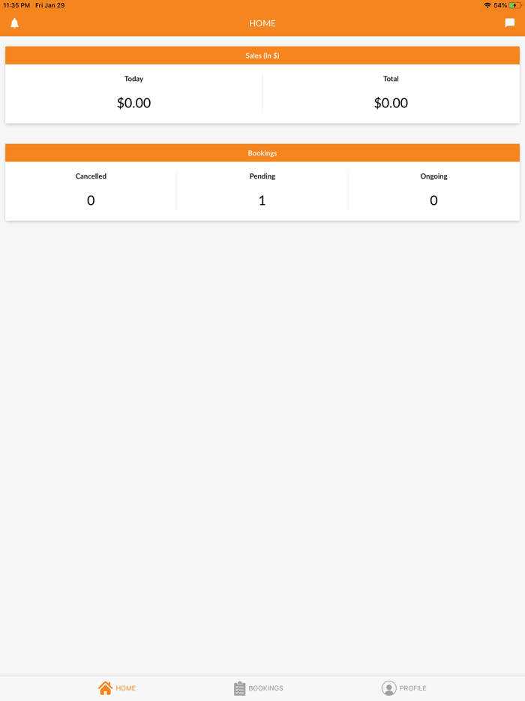Tap the battery status icon
This screenshot has height=701, width=525.
tap(515, 5)
